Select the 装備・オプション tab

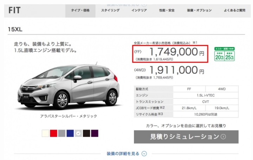point(199,11)
